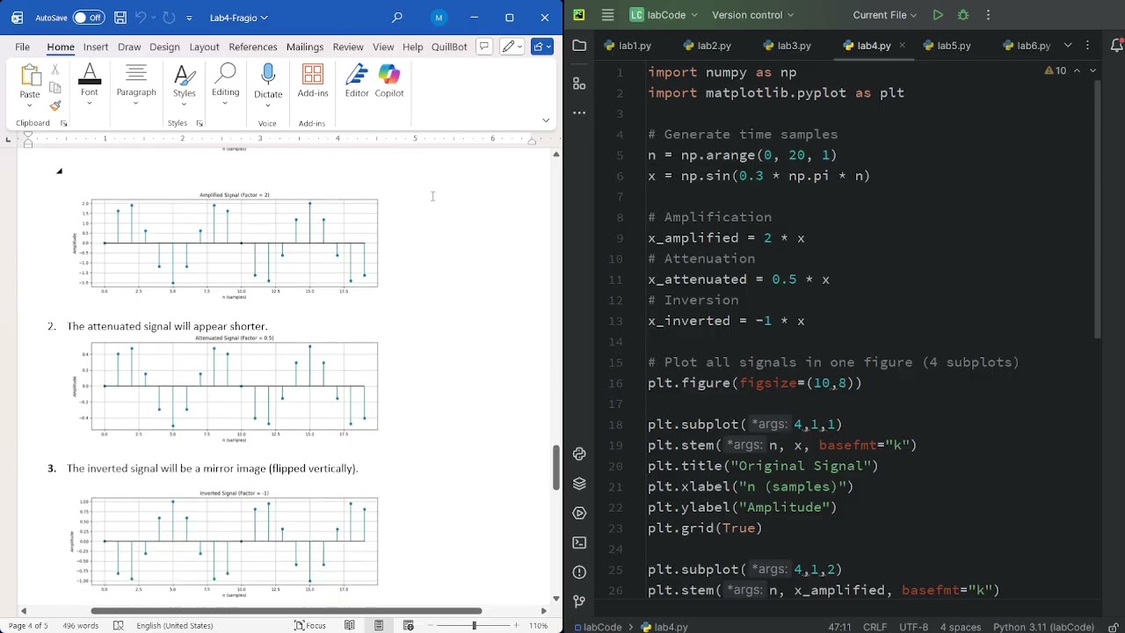Viewport: 1125px width, 633px height.
Task: Click English (United States) language indicator
Action: [x=175, y=625]
